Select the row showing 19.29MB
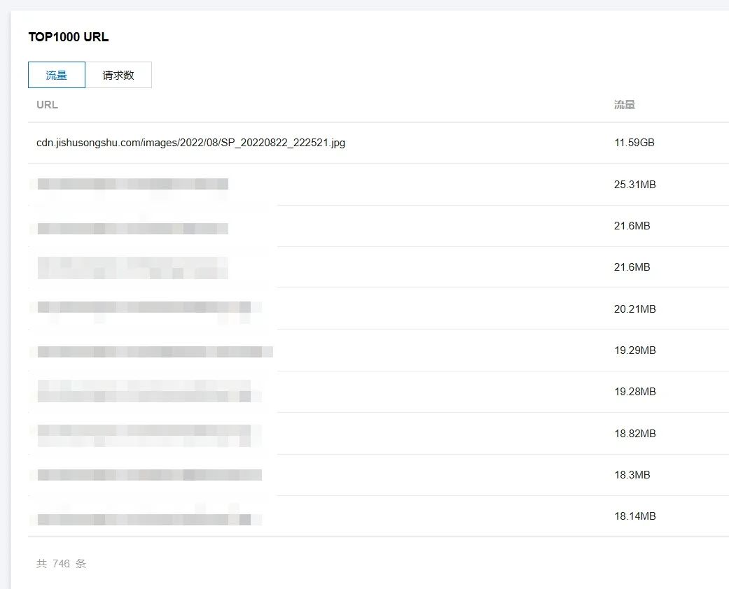729x589 pixels. (378, 350)
